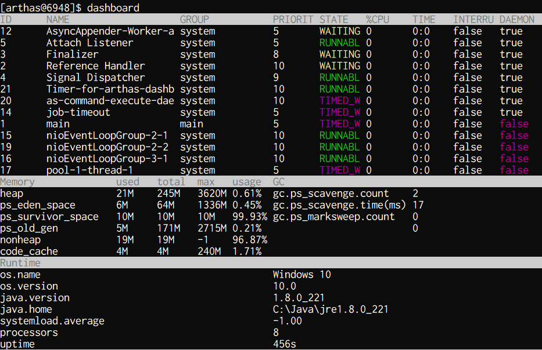
Task: Click the ps_old_gen label
Action: pos(29,228)
